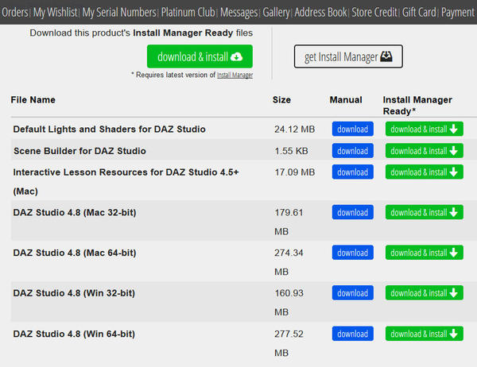The image size is (477, 367).
Task: Select the 'Default Lights and Shaders for DAZ Studio' file name
Action: [x=109, y=129]
